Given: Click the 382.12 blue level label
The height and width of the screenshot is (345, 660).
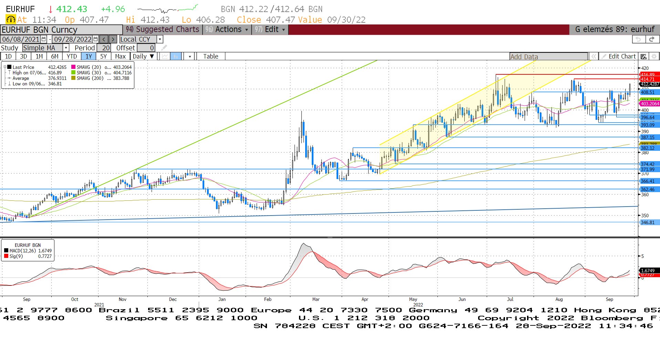Looking at the screenshot, I should tap(650, 148).
